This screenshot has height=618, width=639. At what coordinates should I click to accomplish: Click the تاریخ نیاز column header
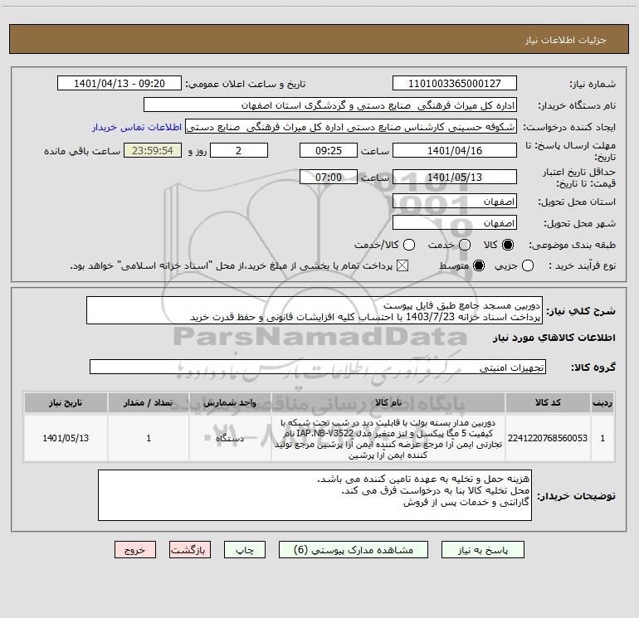[66, 402]
